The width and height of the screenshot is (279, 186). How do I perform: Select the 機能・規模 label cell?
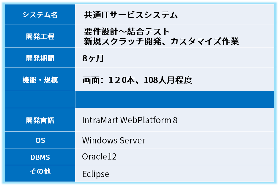click(x=40, y=80)
